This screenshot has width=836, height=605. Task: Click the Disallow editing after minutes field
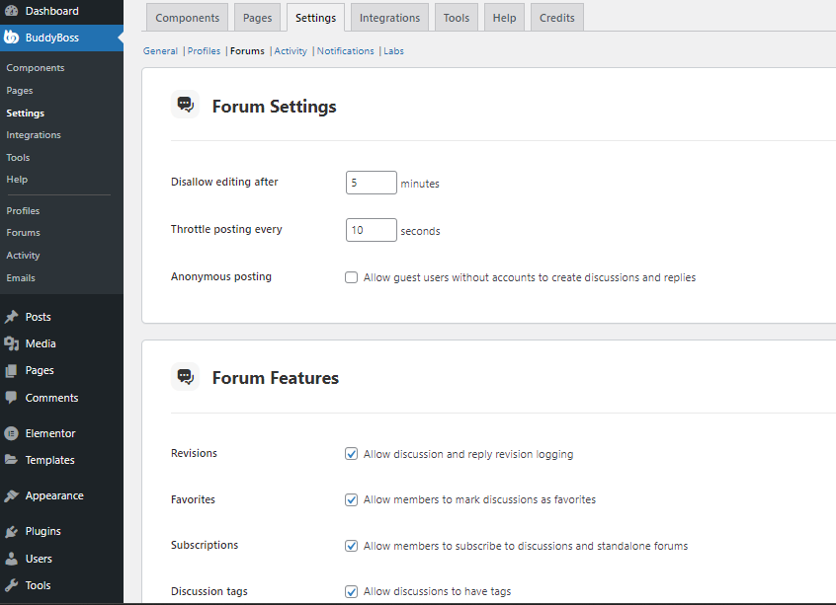pos(372,183)
